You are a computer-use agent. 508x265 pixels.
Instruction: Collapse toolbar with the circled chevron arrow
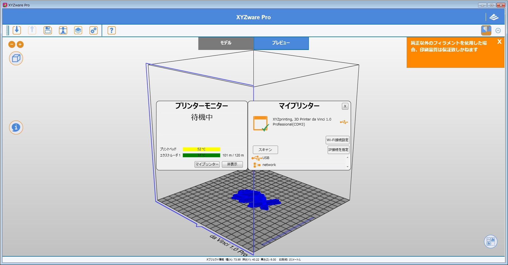(x=498, y=31)
